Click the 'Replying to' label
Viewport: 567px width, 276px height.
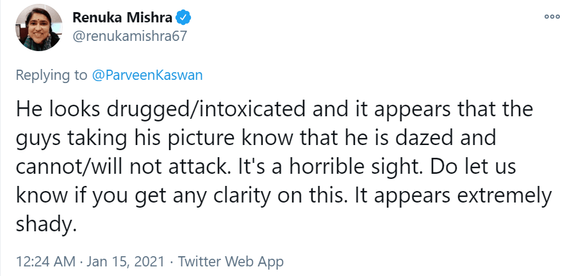[51, 75]
